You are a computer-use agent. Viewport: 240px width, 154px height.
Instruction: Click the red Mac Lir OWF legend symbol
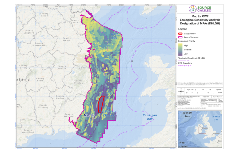pos(180,34)
